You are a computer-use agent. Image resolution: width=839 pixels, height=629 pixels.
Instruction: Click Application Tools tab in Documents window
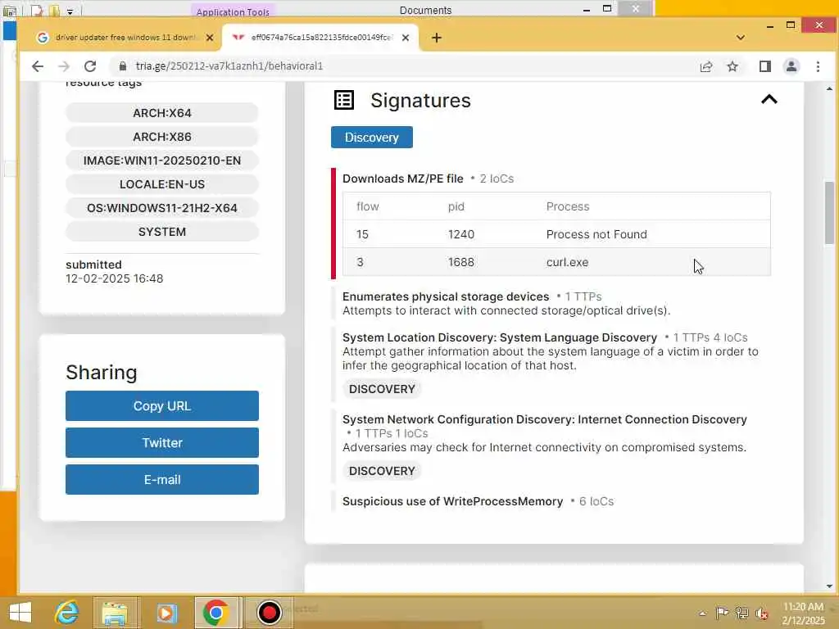233,11
